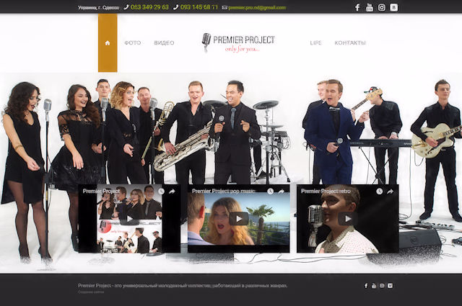
Task: Open the КОНТАКТЫ page
Action: pyautogui.click(x=350, y=43)
